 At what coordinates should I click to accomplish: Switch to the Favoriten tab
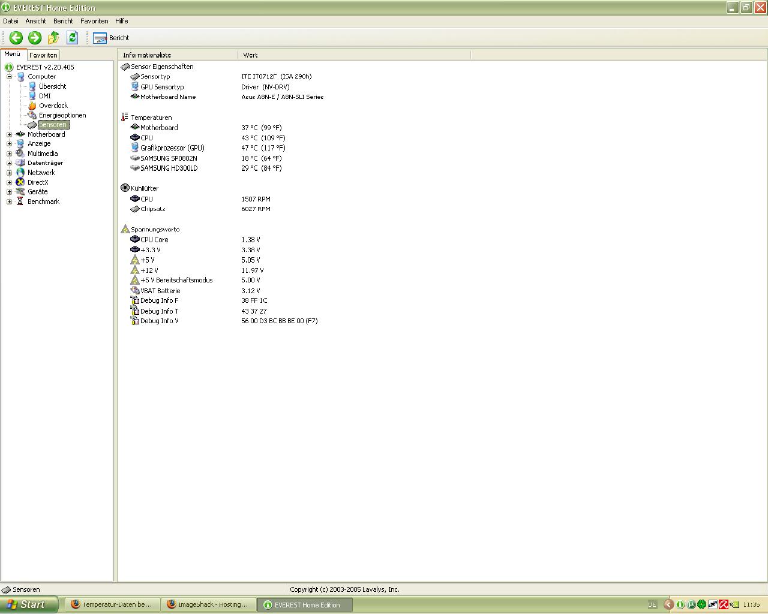43,55
